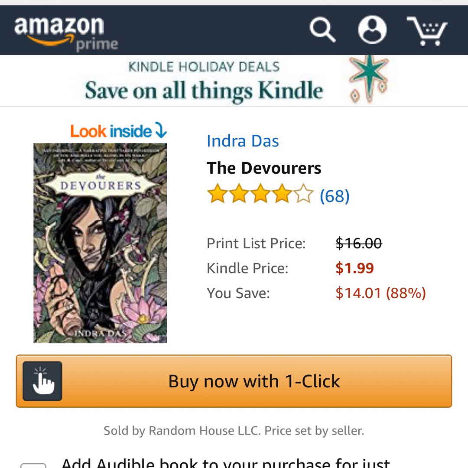Check the Add Audible book checkbox

coord(33,465)
